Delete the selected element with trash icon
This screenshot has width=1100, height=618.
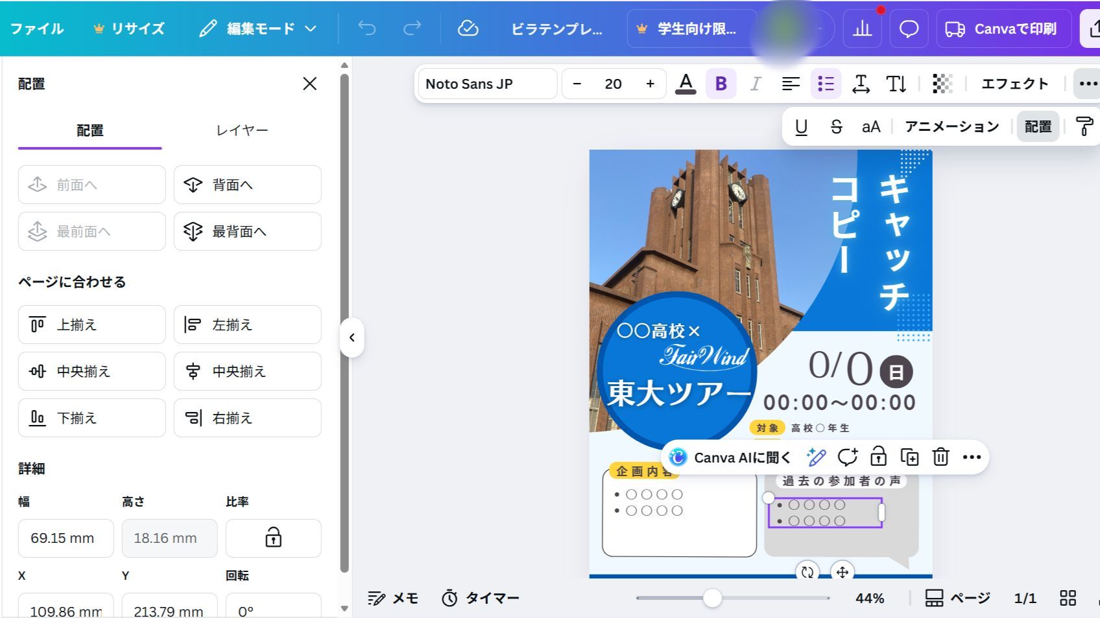pyautogui.click(x=940, y=457)
